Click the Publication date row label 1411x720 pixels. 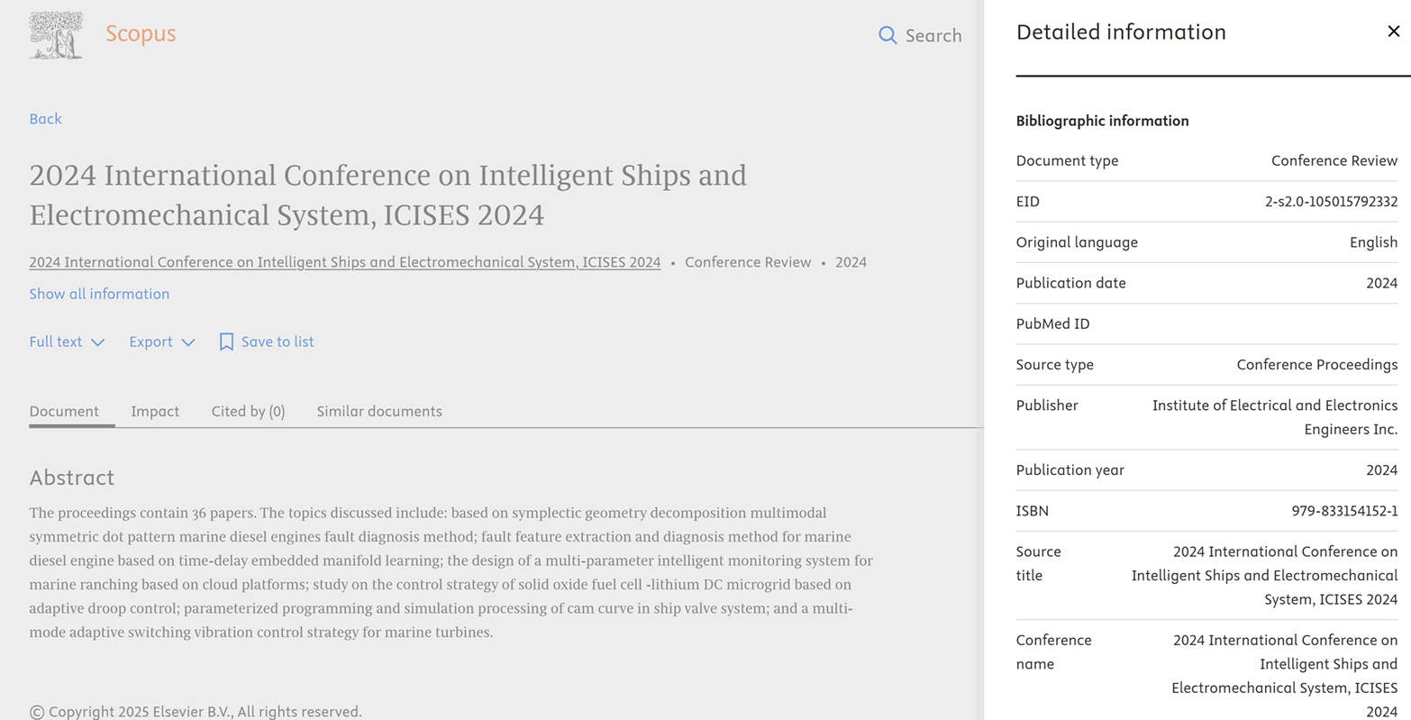1070,283
